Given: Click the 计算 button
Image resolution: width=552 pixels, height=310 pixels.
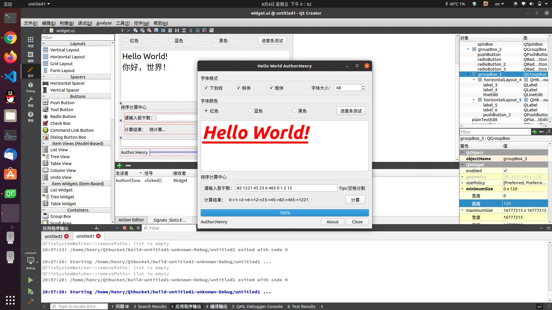Looking at the screenshot, I should [x=355, y=200].
